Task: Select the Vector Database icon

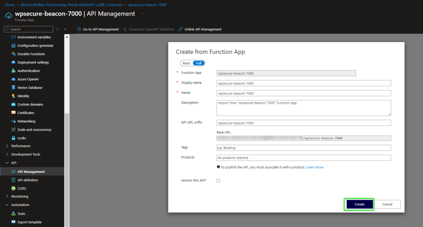Action: point(13,88)
